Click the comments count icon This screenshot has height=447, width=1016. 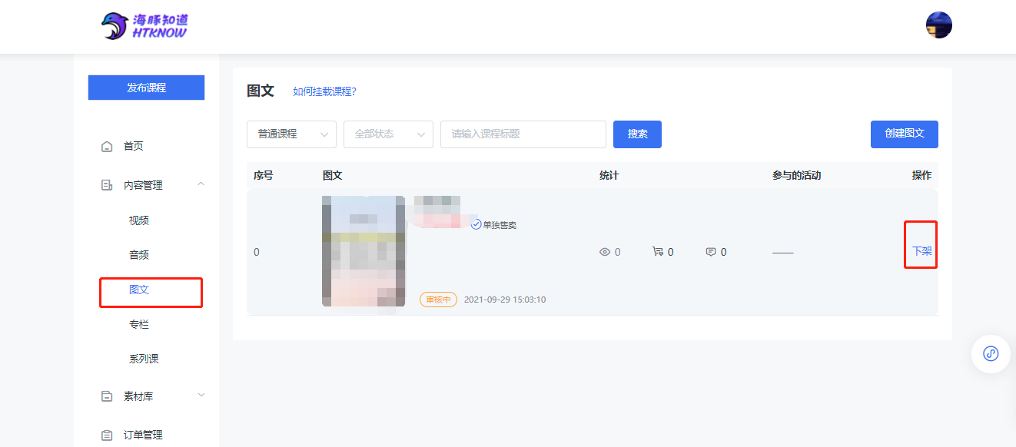coord(711,252)
